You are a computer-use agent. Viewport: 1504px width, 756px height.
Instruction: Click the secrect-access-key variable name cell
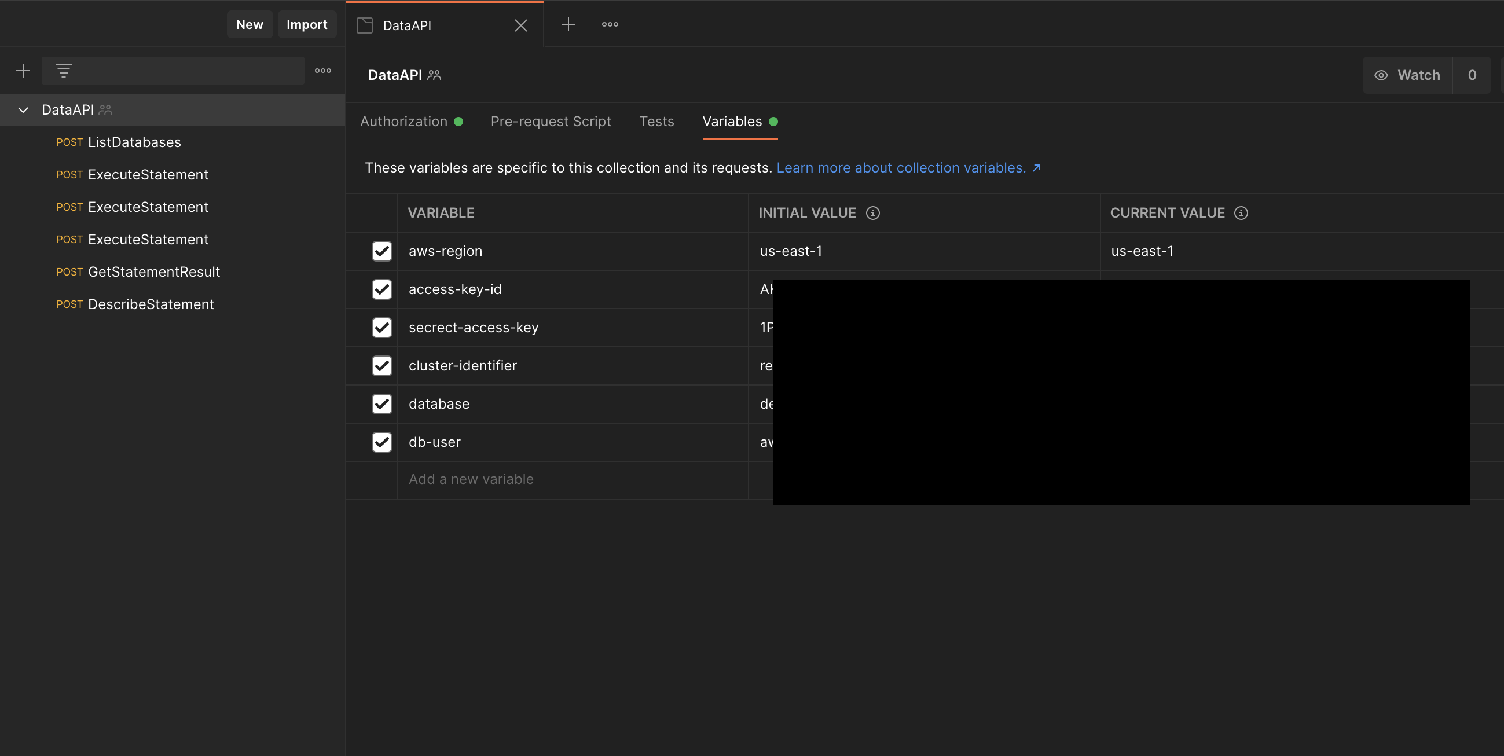pyautogui.click(x=573, y=328)
